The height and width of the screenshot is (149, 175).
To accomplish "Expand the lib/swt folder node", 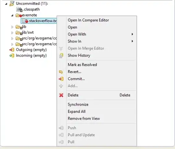I will pos(12,33).
